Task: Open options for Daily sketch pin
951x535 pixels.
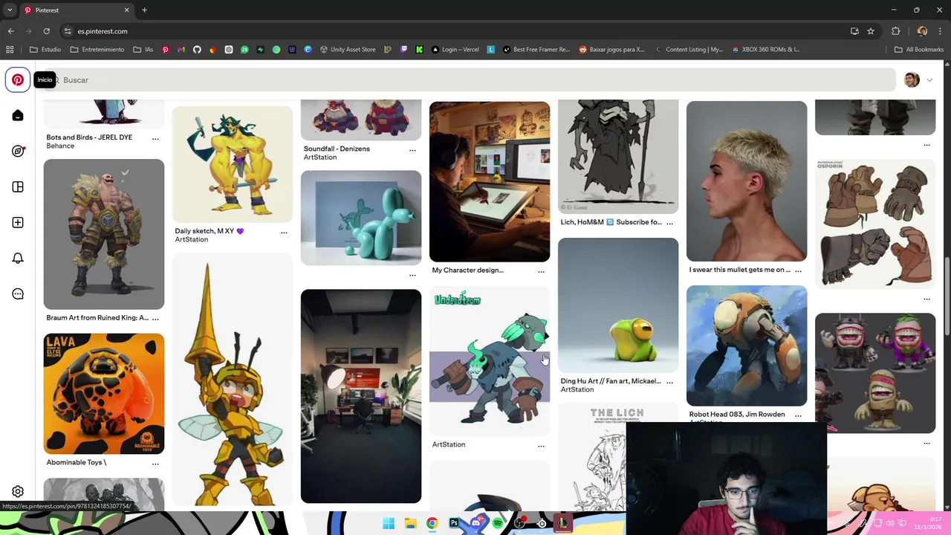Action: click(284, 232)
